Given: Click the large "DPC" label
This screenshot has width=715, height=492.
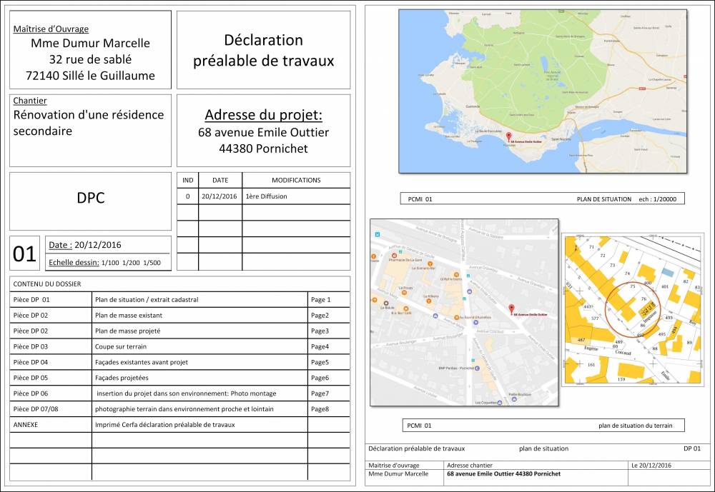Looking at the screenshot, I should coord(91,198).
